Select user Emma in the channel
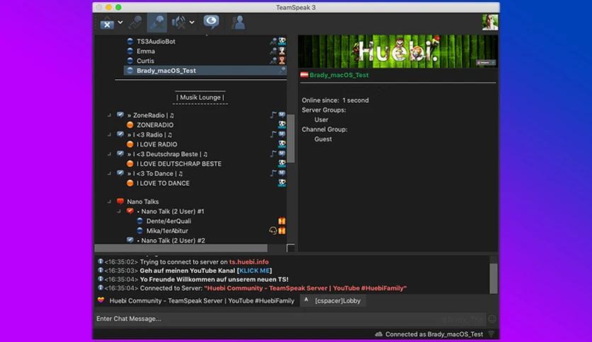 [x=146, y=51]
